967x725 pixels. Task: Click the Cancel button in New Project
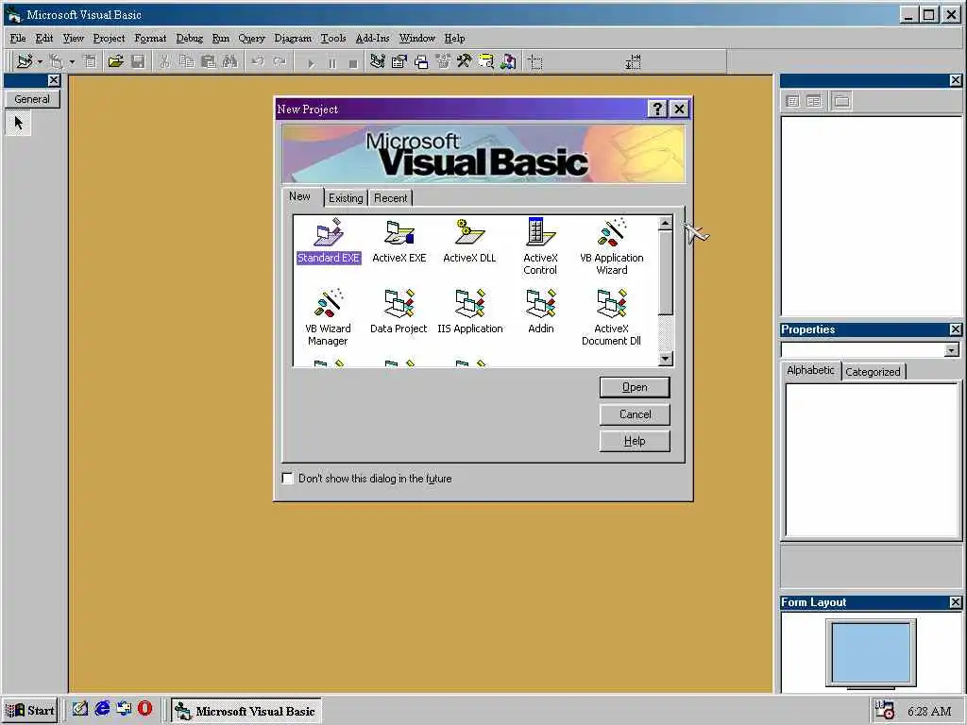[x=635, y=414]
